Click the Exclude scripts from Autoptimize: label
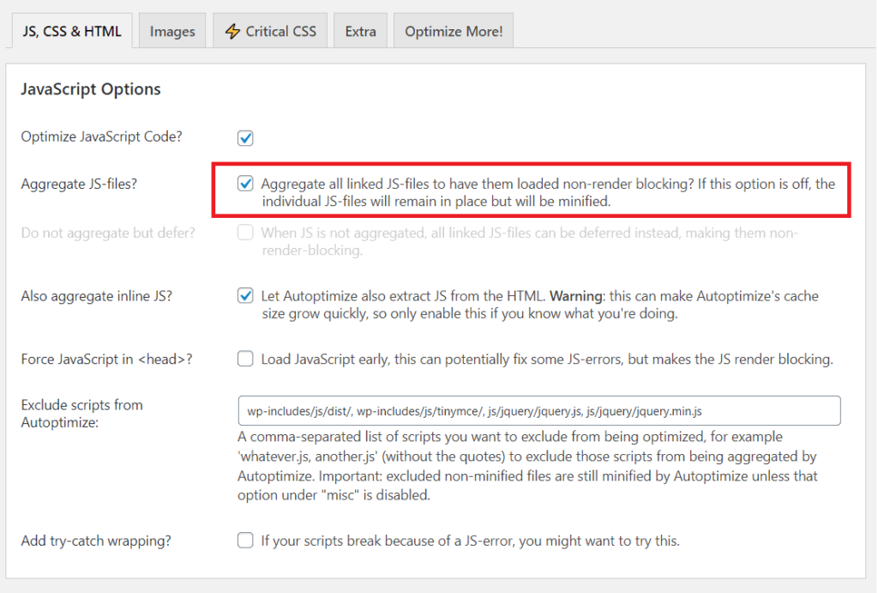Viewport: 878px width, 593px height. (81, 414)
